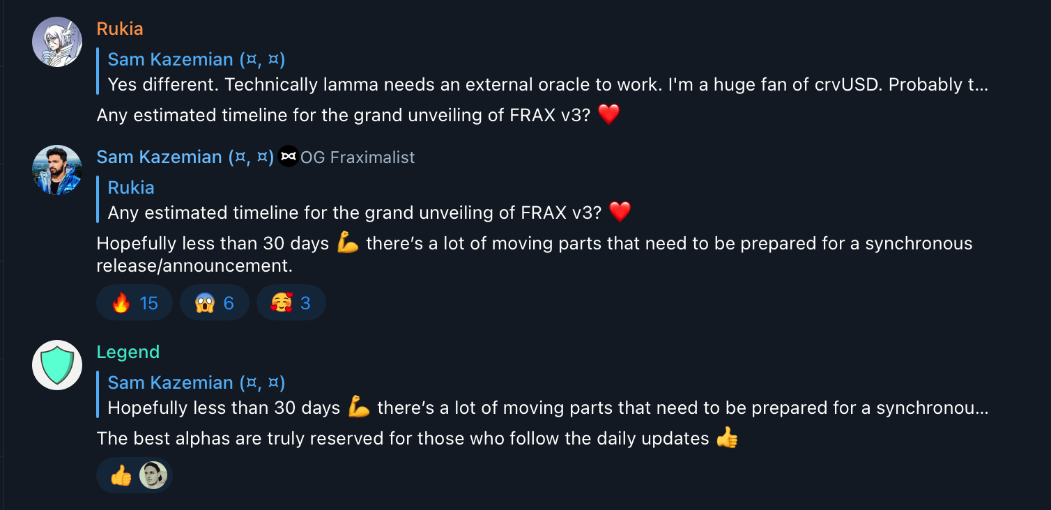The height and width of the screenshot is (510, 1051).
Task: Click thumbs-up emoji ending Legend's message text
Action: pyautogui.click(x=727, y=438)
